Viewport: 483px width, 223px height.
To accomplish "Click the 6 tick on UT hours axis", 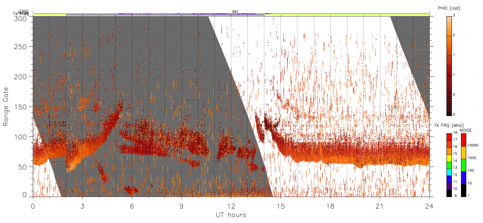I will point(132,206).
